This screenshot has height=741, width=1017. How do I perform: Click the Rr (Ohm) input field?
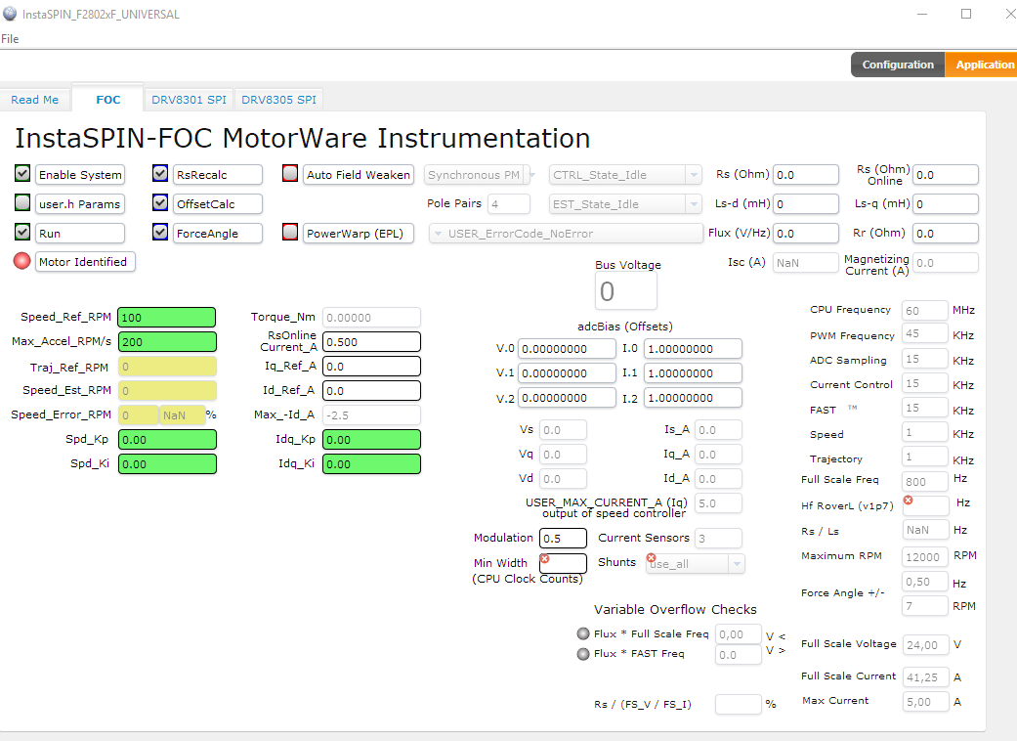945,233
